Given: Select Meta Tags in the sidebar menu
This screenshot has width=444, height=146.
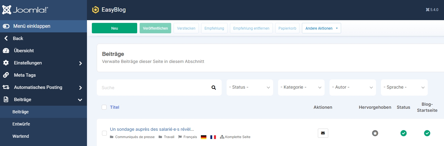Looking at the screenshot, I should [x=25, y=75].
